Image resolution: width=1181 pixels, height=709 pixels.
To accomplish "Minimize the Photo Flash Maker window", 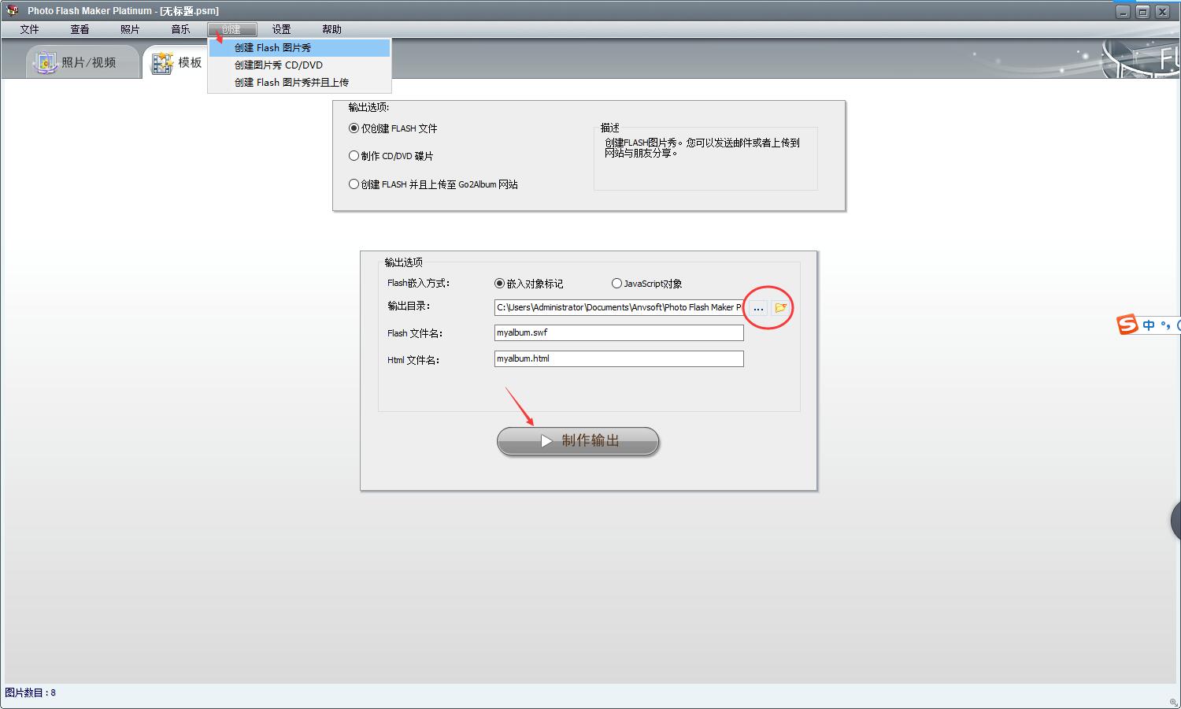I will [1123, 11].
